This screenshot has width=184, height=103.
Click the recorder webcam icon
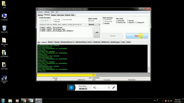click(x=109, y=88)
